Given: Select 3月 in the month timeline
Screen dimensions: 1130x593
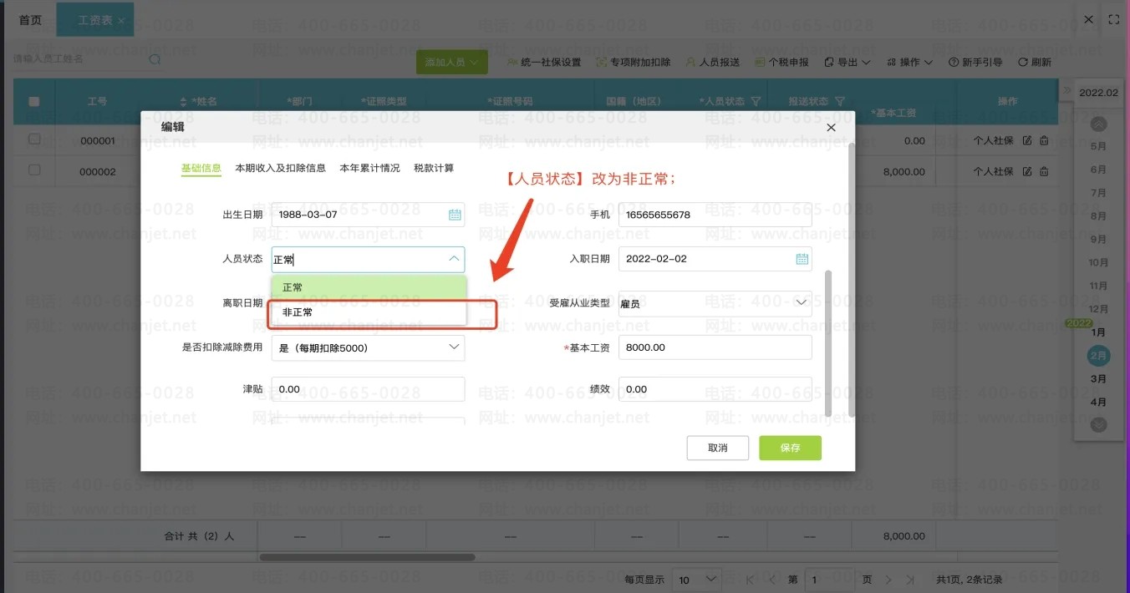Looking at the screenshot, I should click(1099, 379).
